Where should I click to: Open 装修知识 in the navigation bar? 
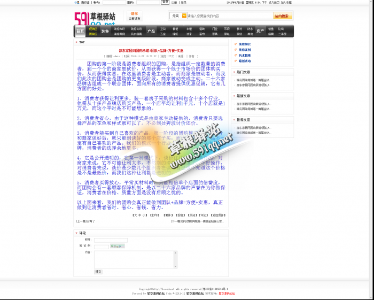(x=119, y=29)
